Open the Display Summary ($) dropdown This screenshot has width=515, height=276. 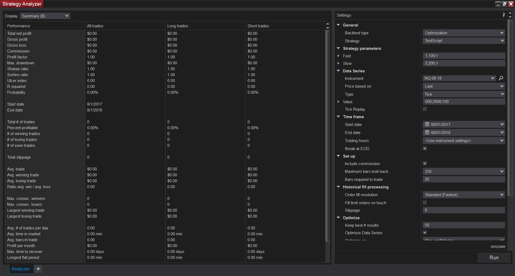pos(45,16)
